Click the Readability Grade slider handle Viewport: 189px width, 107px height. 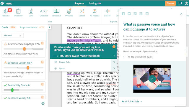12,90
